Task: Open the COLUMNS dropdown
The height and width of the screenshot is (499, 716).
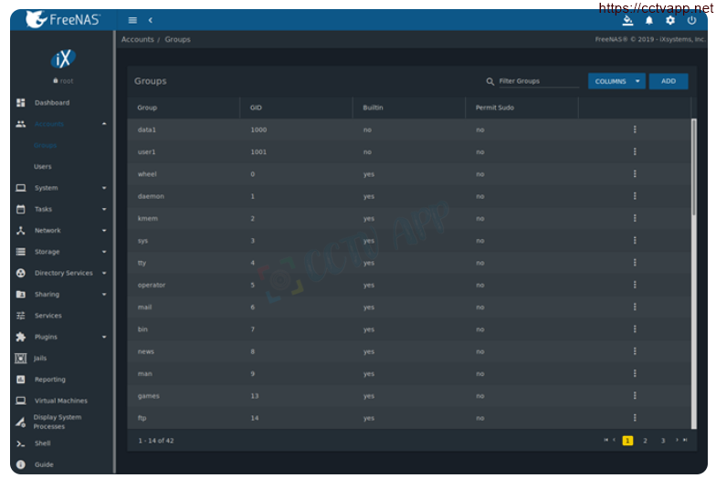Action: 616,81
